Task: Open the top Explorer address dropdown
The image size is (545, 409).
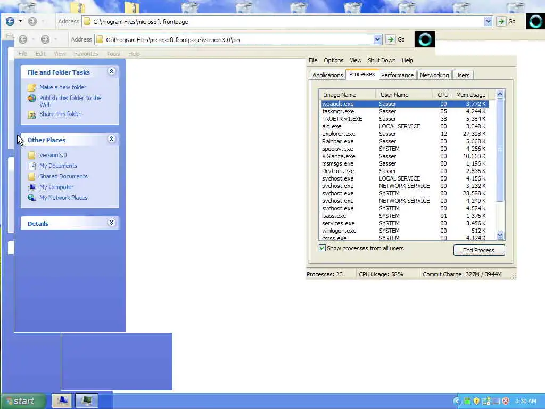Action: click(x=488, y=21)
